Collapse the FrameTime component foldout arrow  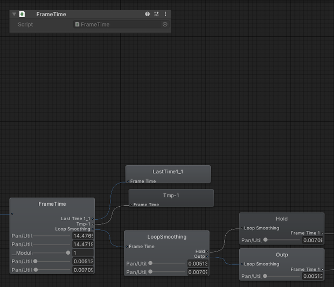click(14, 14)
